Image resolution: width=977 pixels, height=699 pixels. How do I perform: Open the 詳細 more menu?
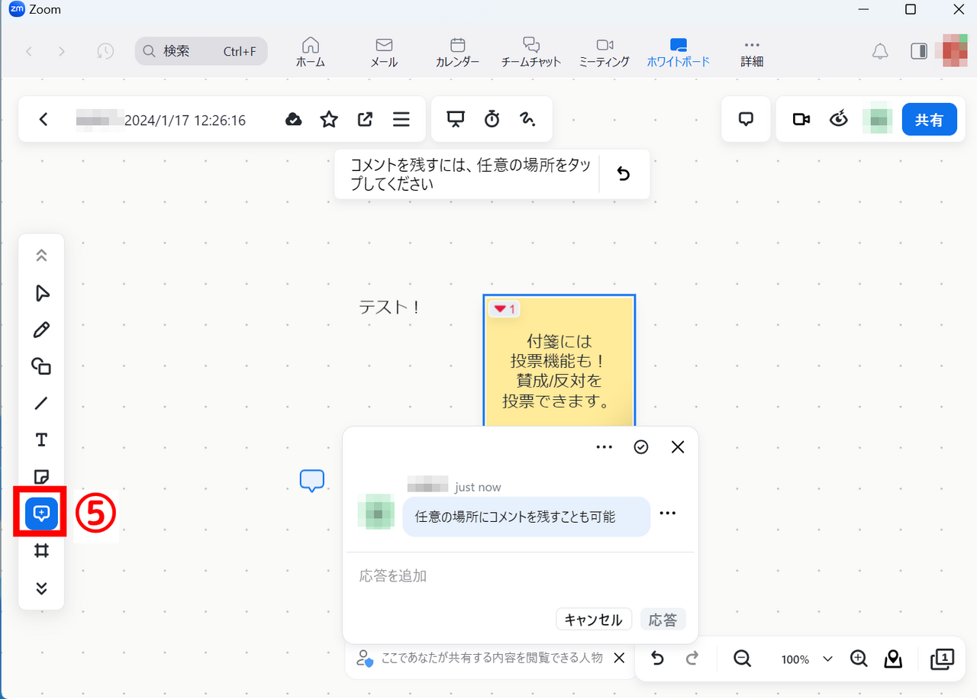pos(752,52)
